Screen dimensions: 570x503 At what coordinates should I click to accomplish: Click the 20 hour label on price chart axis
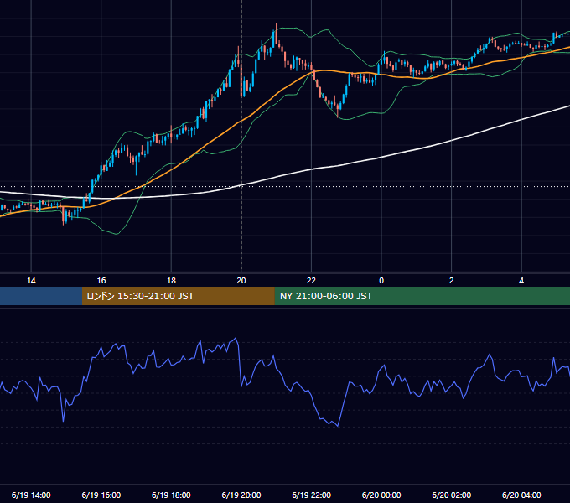coord(241,281)
